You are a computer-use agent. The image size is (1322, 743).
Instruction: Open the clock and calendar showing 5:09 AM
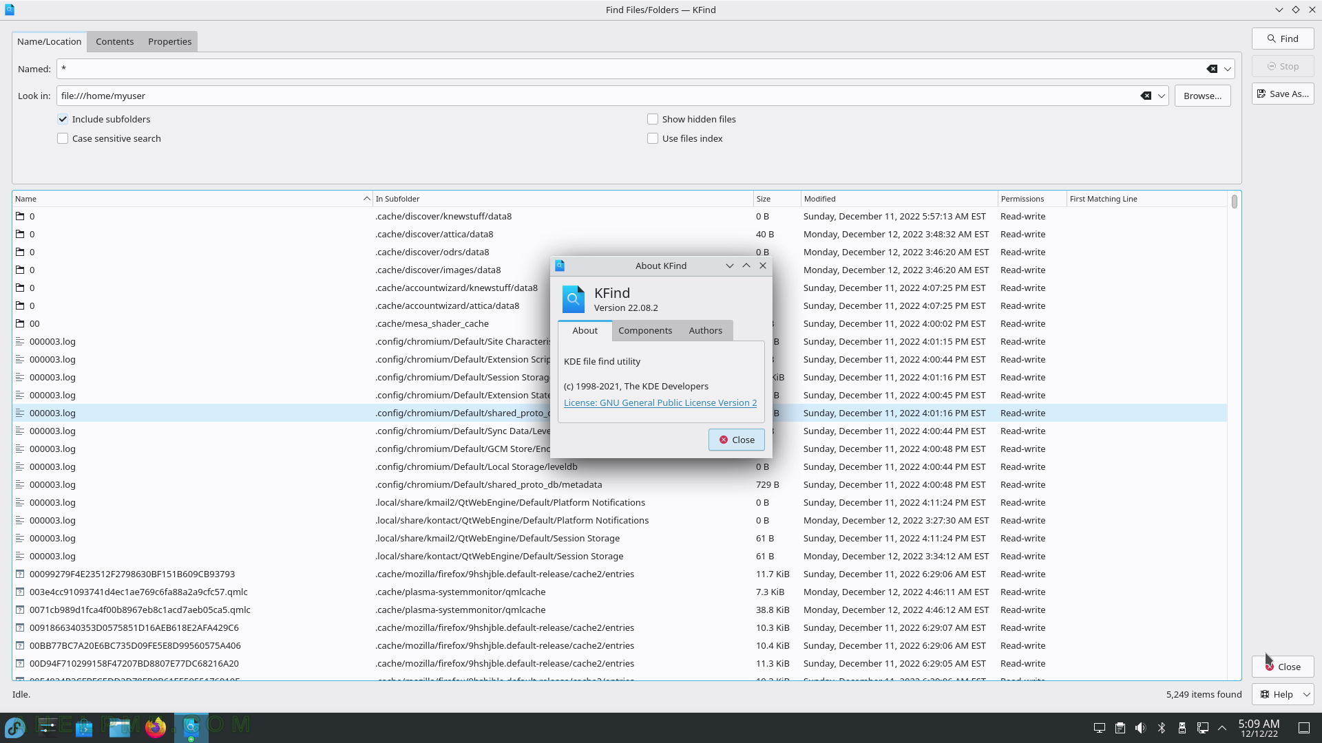pos(1259,728)
